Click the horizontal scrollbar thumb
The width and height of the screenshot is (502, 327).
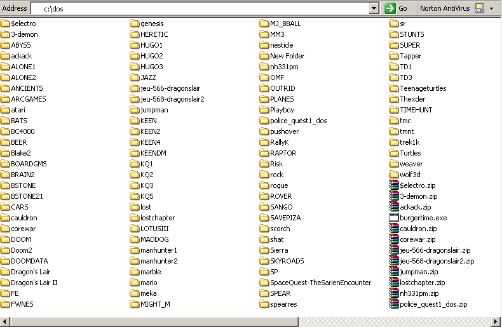tap(154, 321)
